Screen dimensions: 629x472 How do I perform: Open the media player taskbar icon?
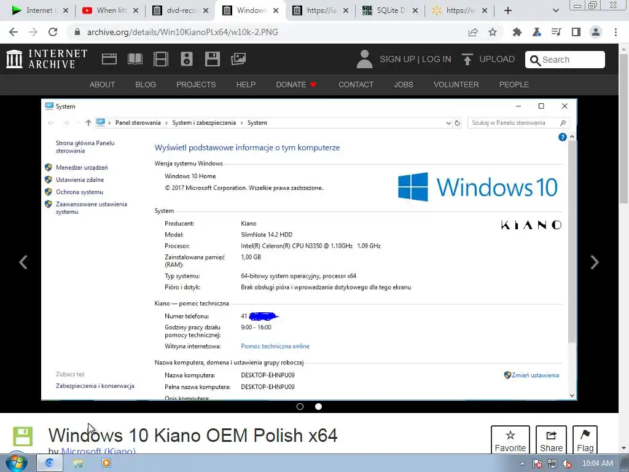coord(106,463)
